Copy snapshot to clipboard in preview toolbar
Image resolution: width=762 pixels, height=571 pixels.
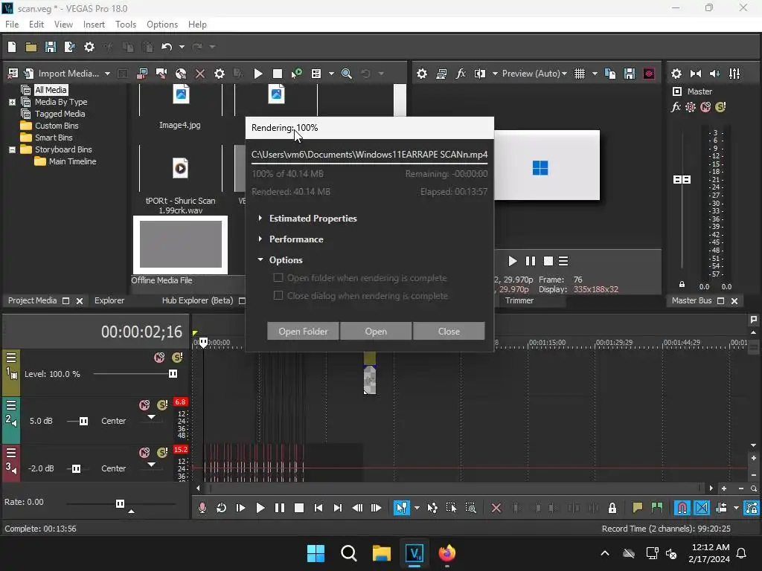tap(610, 74)
